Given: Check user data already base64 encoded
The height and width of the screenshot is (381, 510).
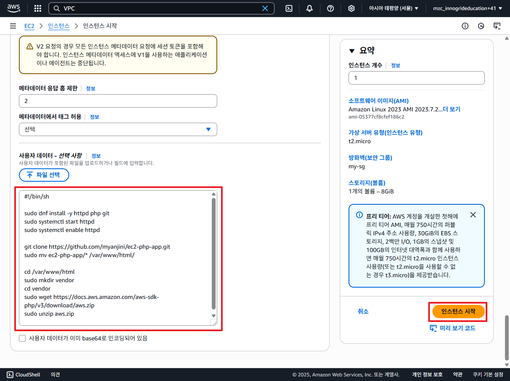Looking at the screenshot, I should 22,338.
